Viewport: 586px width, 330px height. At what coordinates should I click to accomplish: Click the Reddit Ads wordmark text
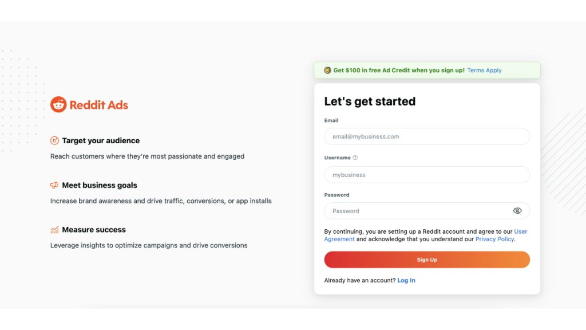pos(99,105)
